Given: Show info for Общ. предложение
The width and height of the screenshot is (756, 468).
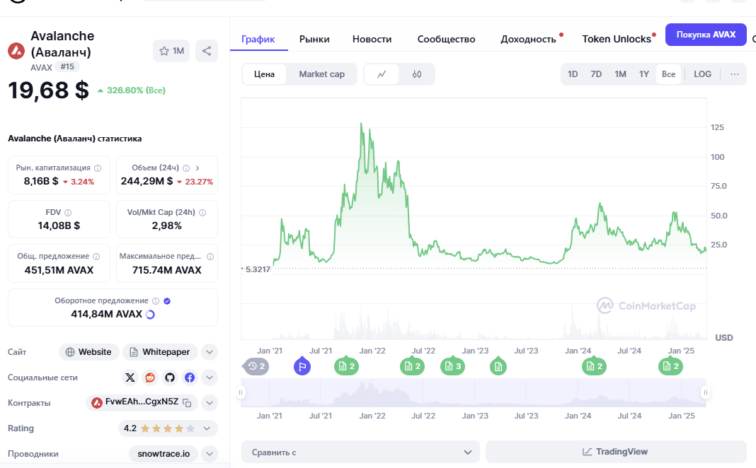Looking at the screenshot, I should point(96,257).
